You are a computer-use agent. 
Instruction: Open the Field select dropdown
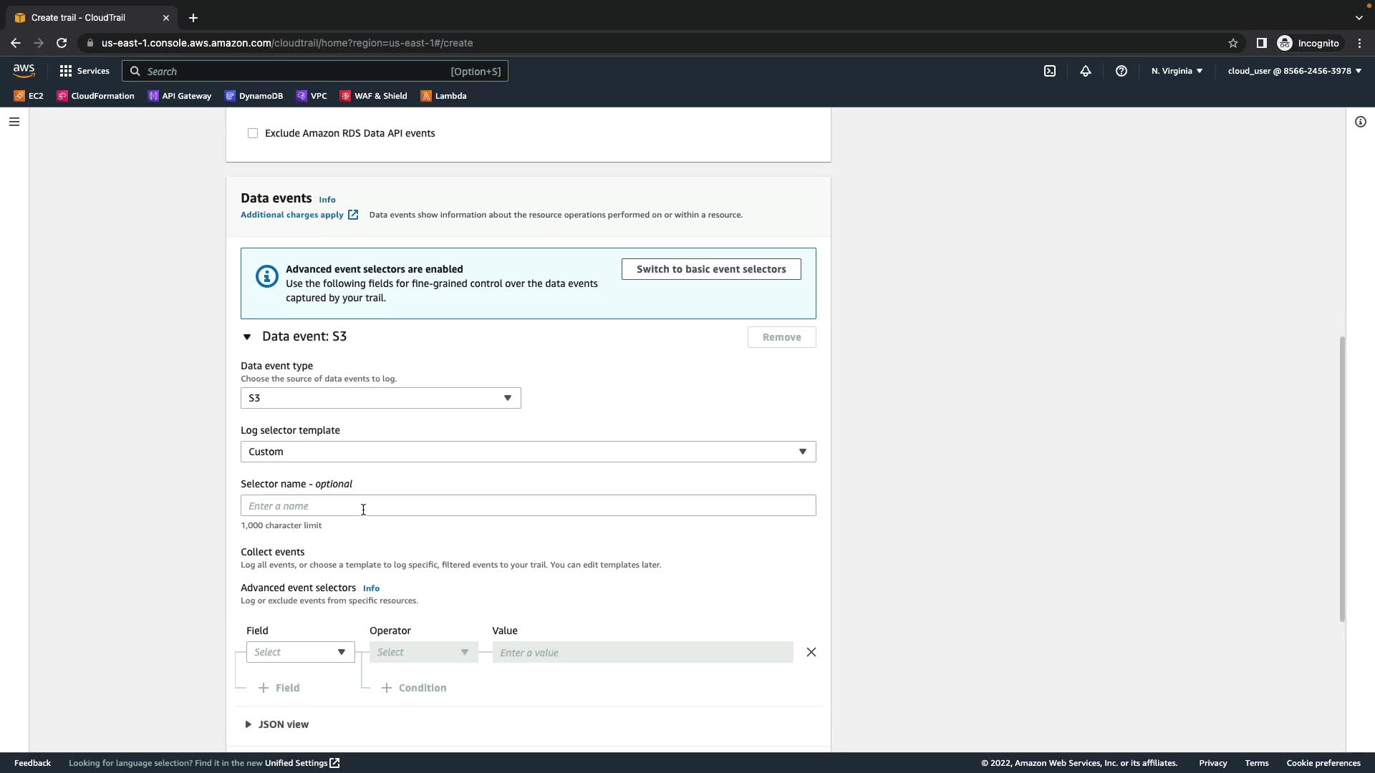[300, 652]
